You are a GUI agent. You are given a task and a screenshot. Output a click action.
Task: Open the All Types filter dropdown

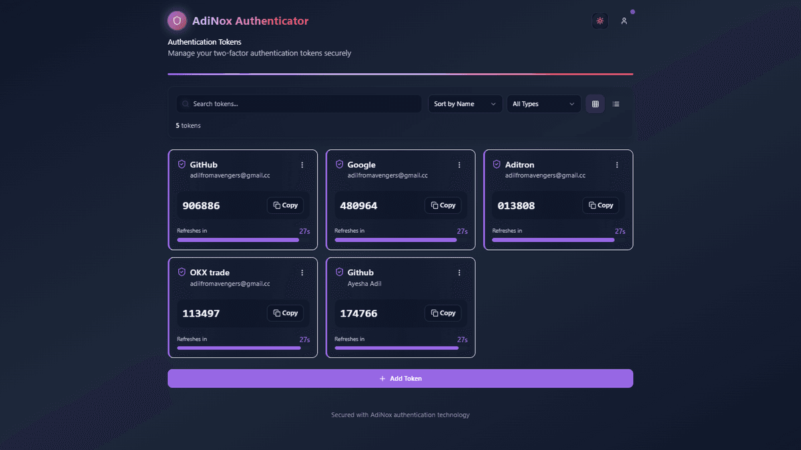[x=543, y=103]
